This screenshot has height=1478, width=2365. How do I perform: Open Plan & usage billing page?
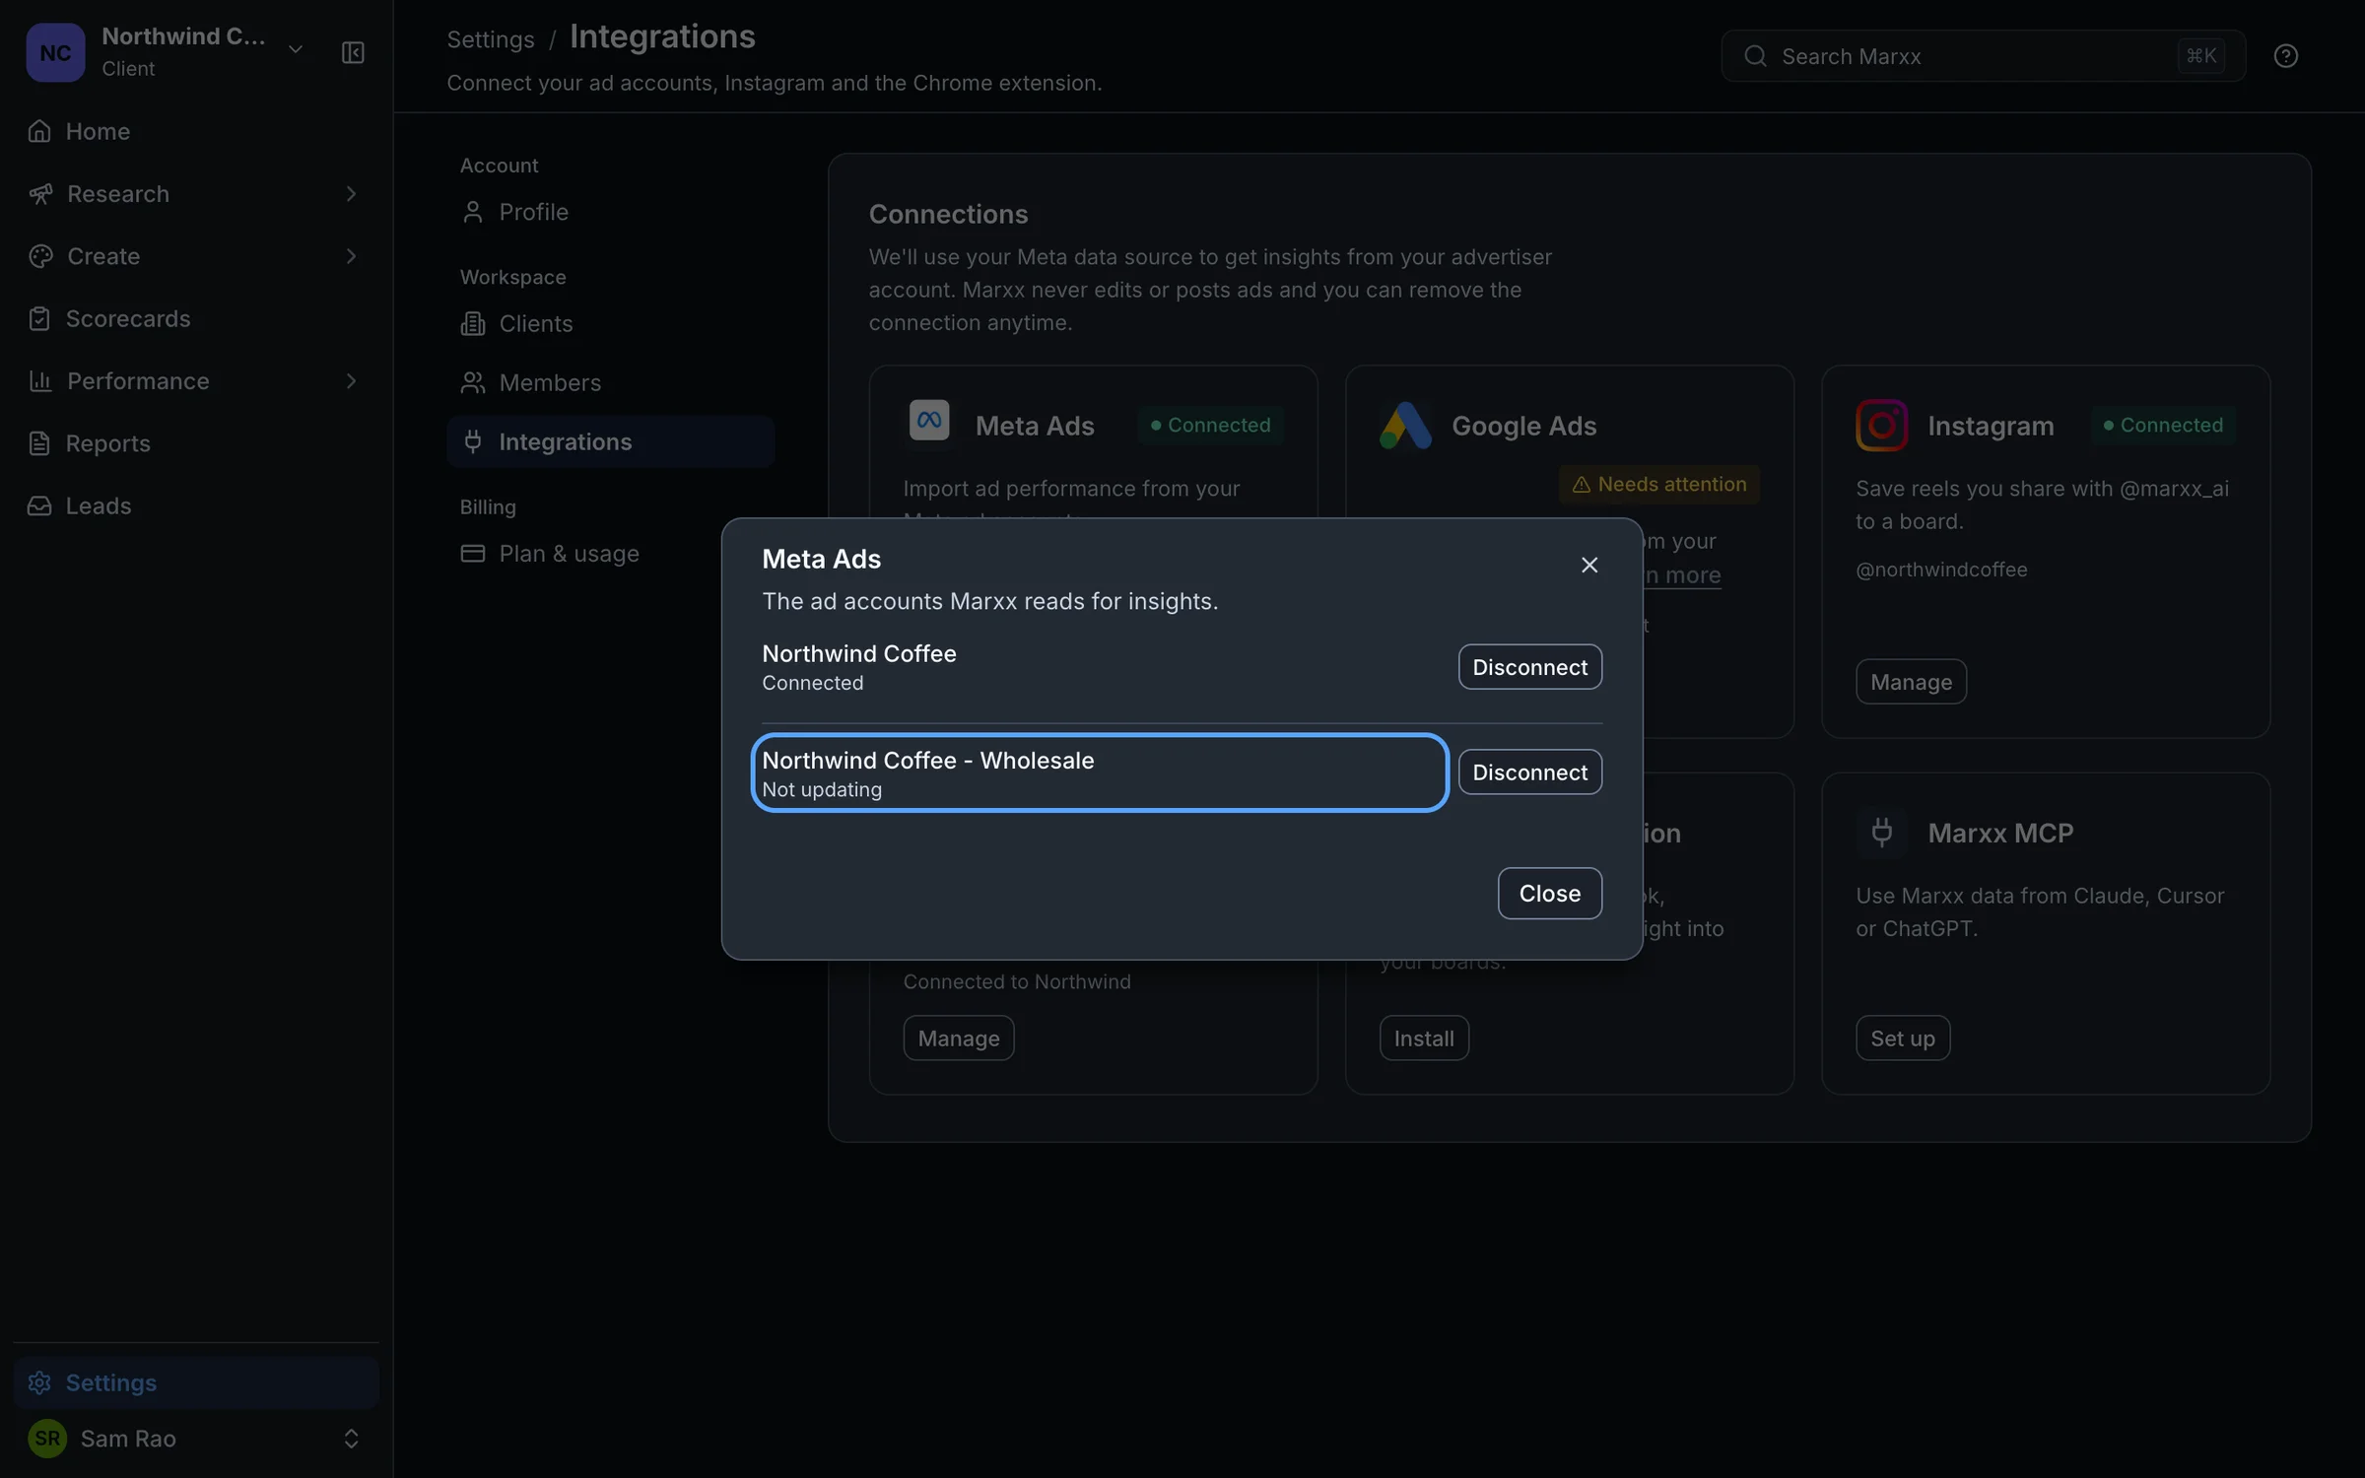(610, 554)
